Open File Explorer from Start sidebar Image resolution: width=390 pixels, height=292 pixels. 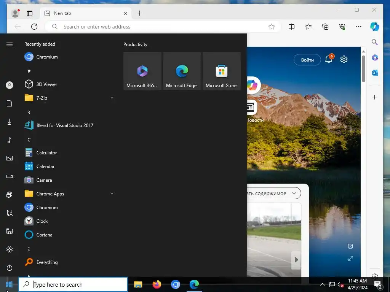(x=10, y=231)
